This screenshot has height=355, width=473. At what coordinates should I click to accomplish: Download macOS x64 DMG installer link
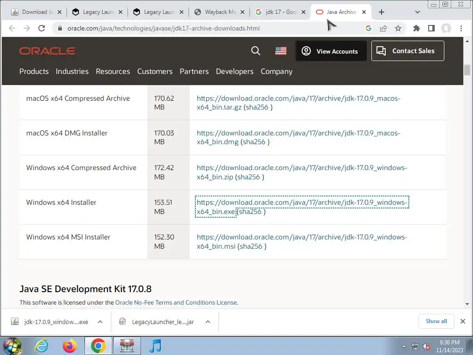pos(298,137)
